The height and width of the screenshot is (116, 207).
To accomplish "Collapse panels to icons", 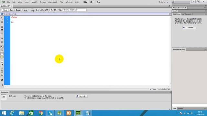I will coord(206,5).
